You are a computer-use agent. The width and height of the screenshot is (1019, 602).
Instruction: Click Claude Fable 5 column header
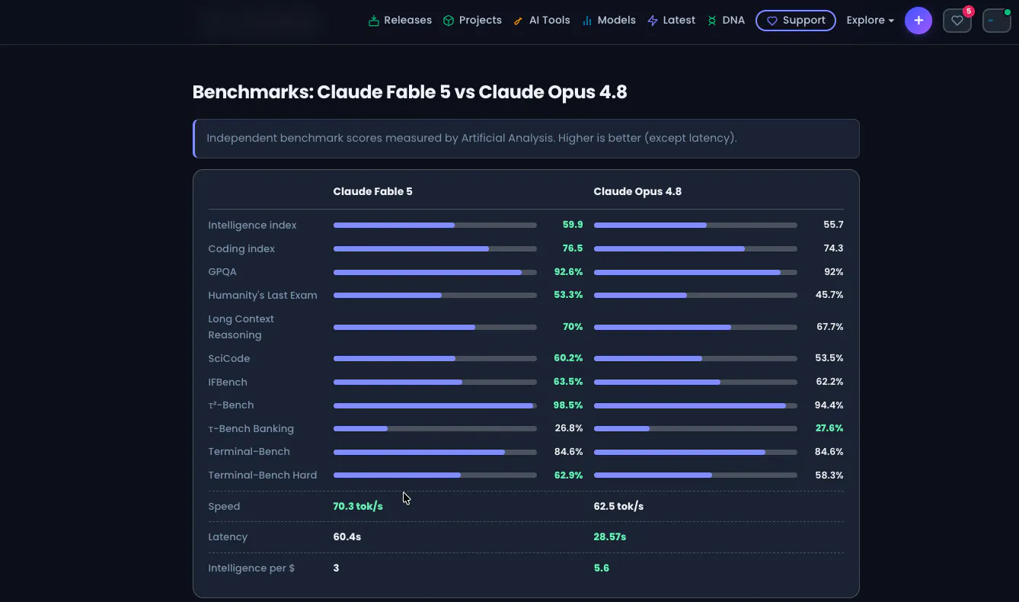pyautogui.click(x=372, y=191)
